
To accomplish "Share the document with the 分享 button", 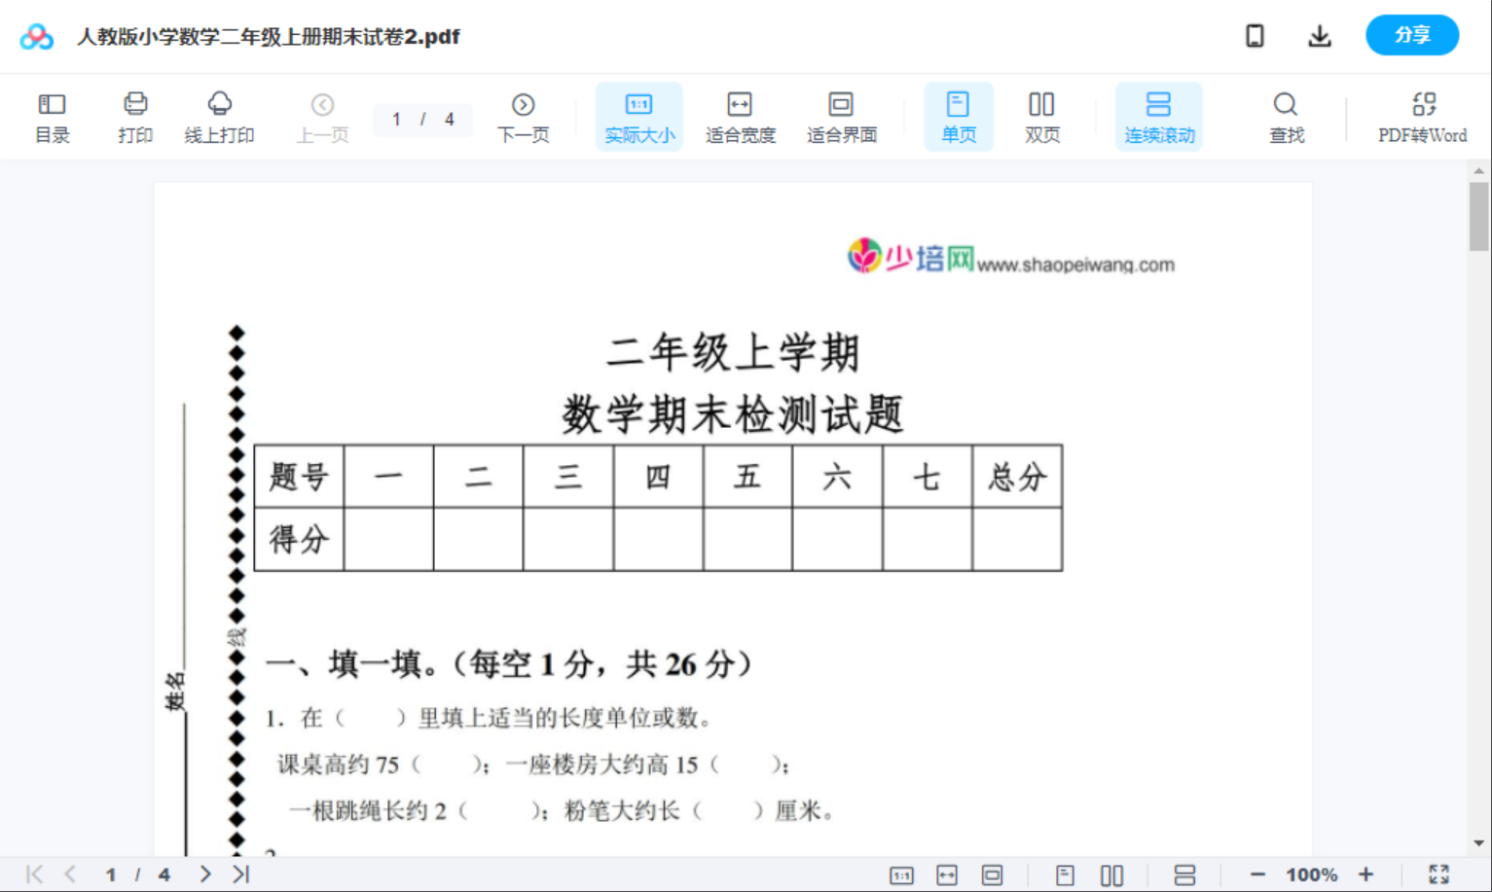I will [x=1411, y=35].
